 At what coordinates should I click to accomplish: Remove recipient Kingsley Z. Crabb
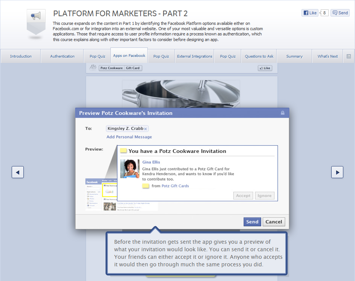[x=145, y=129]
